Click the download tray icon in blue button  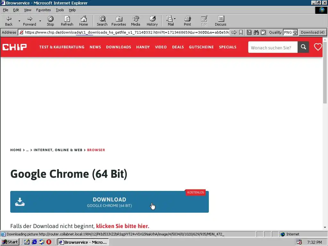click(x=20, y=202)
